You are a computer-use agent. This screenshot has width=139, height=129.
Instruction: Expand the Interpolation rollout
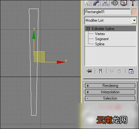click(x=110, y=92)
